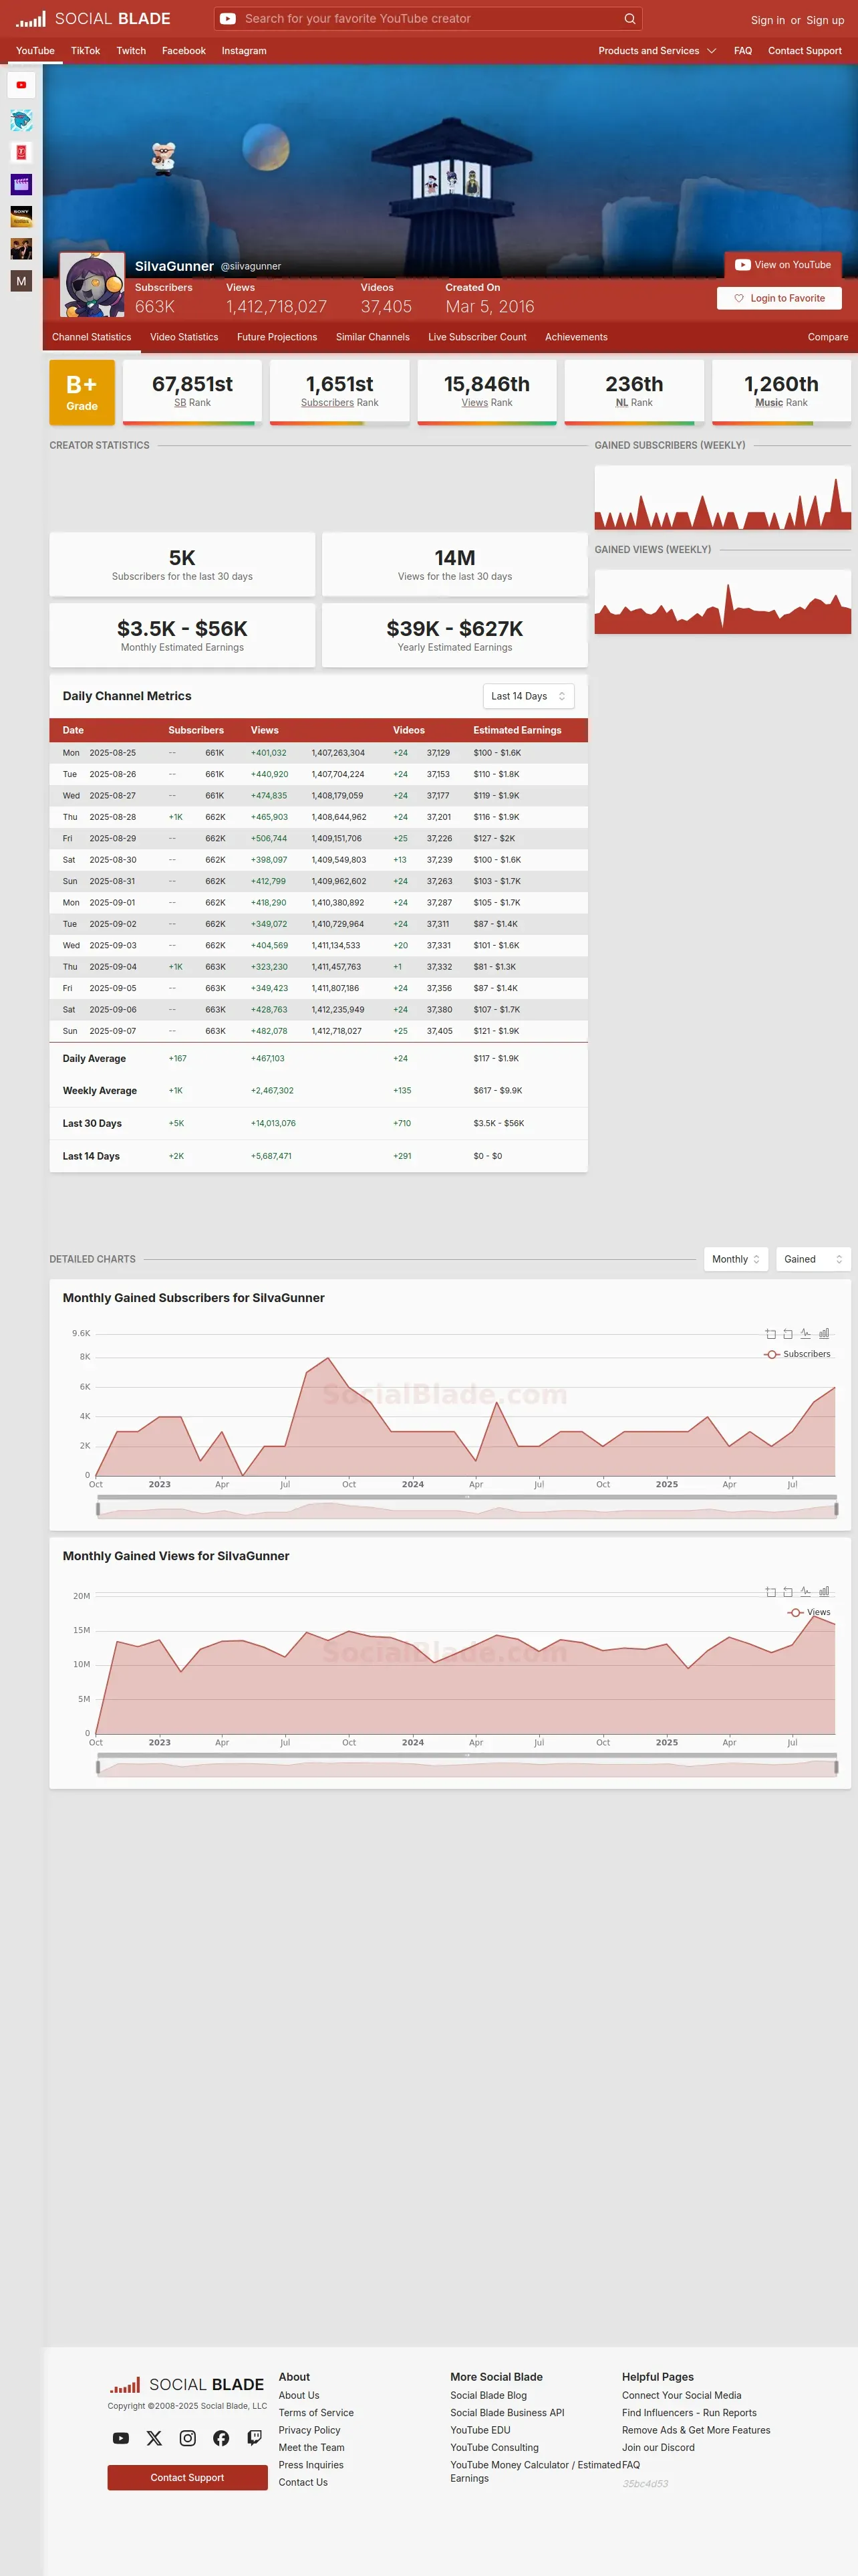Image resolution: width=858 pixels, height=2576 pixels.
Task: Click the 15,846th Views Rank card
Action: (487, 392)
